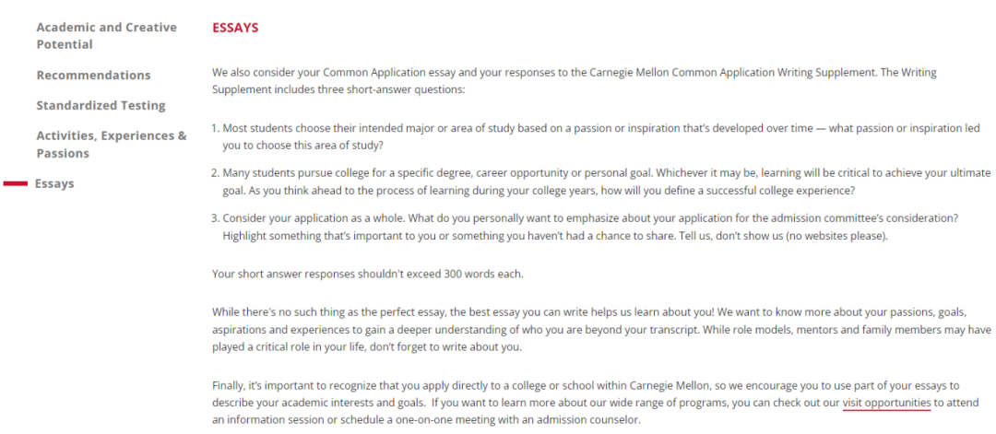The height and width of the screenshot is (434, 996).
Task: Follow the visit opportunities link
Action: 887,403
